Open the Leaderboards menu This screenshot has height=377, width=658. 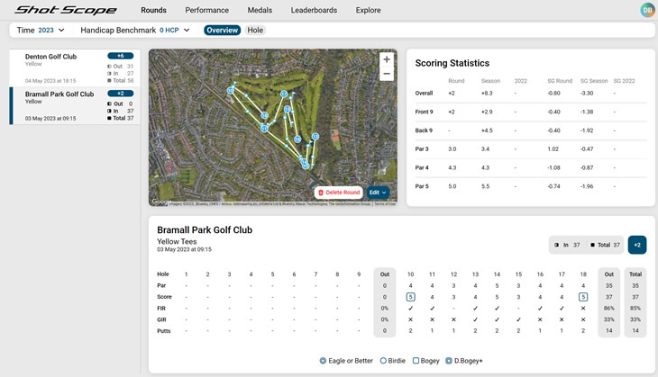click(x=314, y=10)
